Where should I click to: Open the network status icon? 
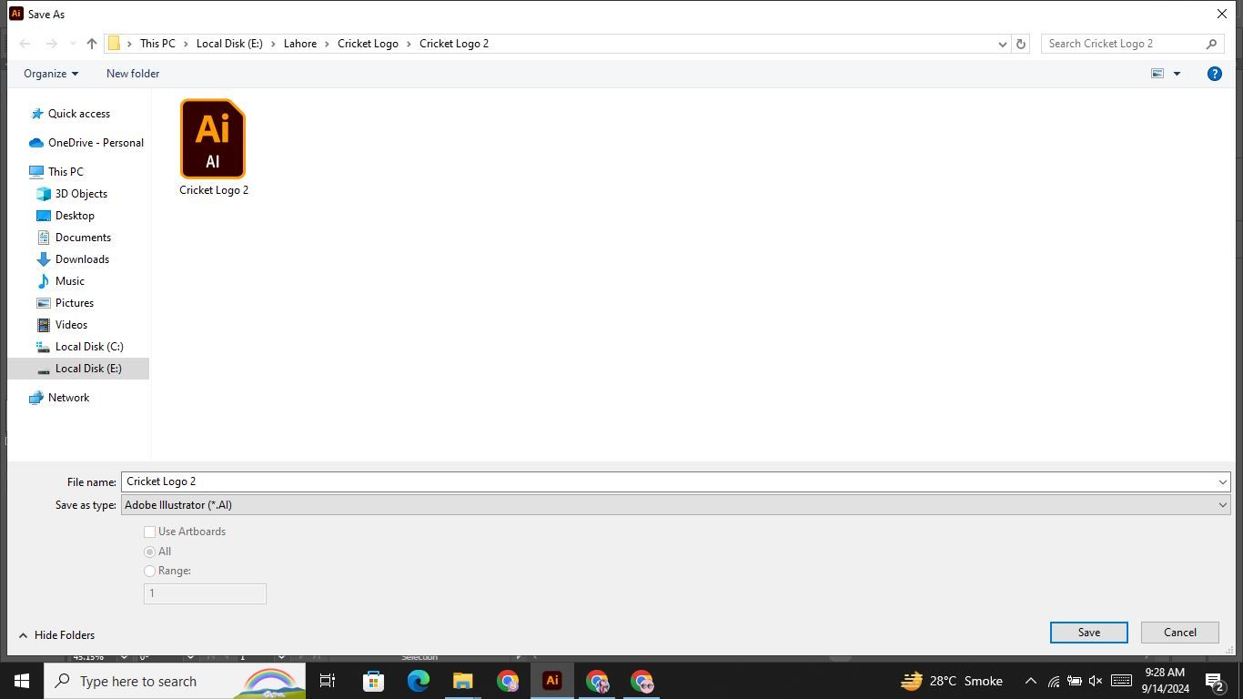click(1054, 681)
